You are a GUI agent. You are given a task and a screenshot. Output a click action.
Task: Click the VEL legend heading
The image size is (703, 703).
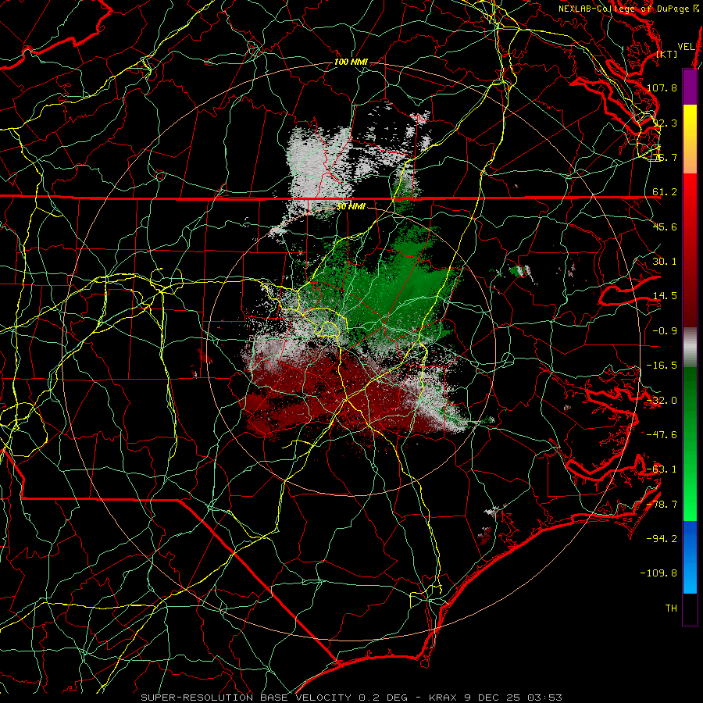pyautogui.click(x=686, y=47)
